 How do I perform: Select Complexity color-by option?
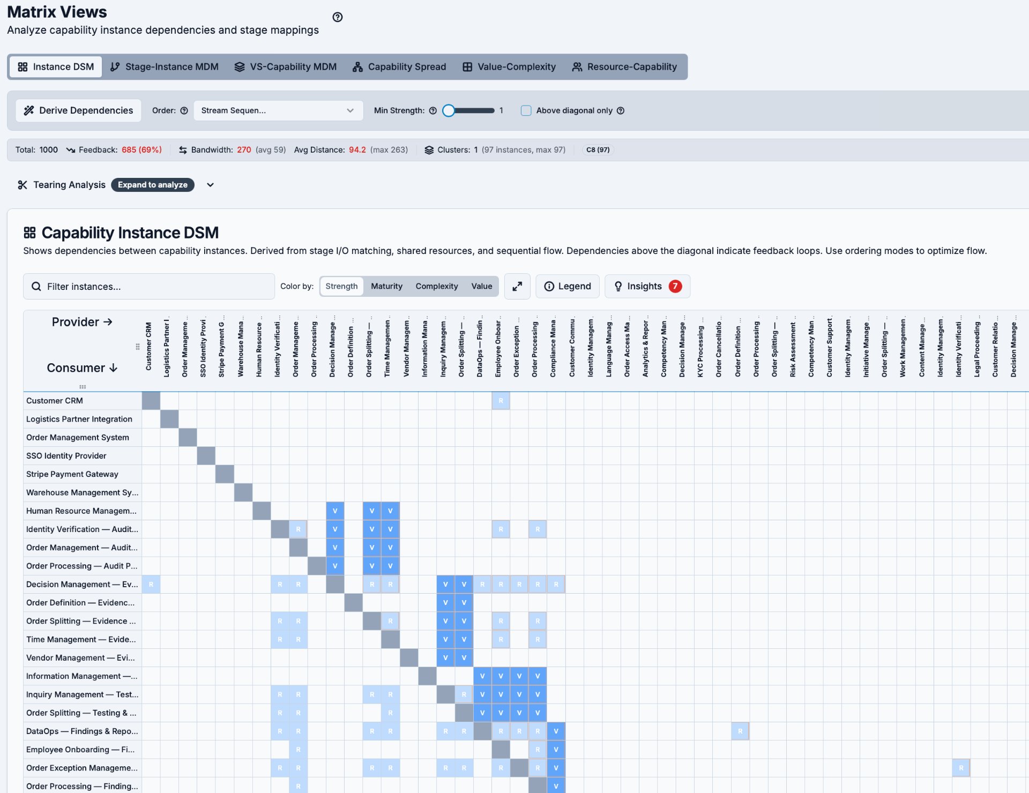pyautogui.click(x=437, y=286)
